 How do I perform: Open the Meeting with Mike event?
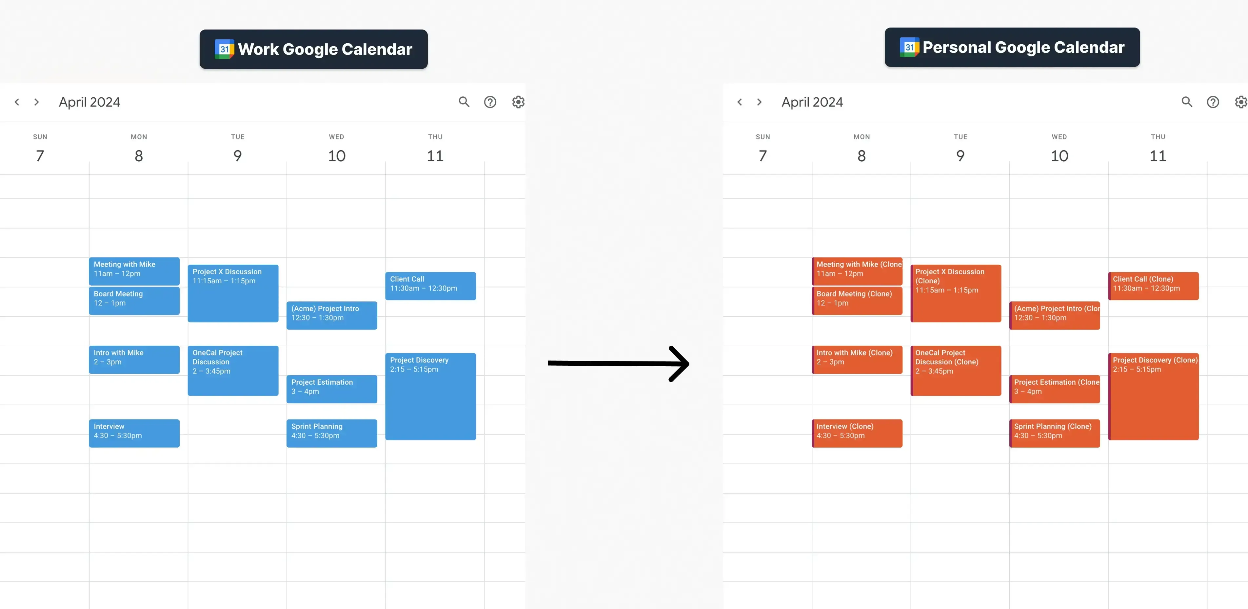[134, 271]
